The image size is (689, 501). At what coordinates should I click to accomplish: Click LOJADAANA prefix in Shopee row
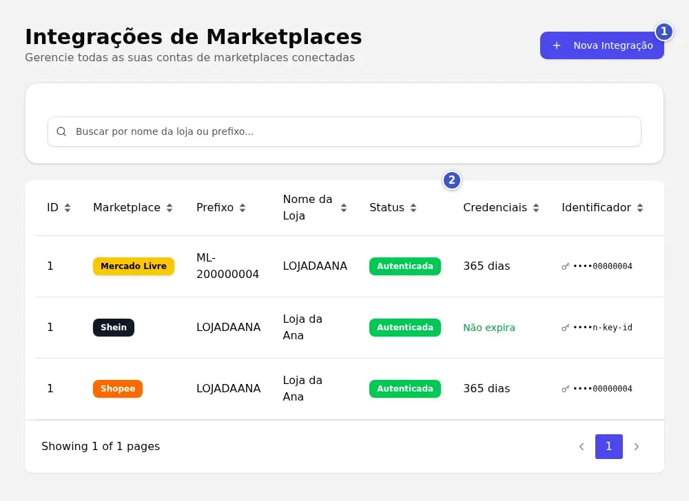pos(229,389)
